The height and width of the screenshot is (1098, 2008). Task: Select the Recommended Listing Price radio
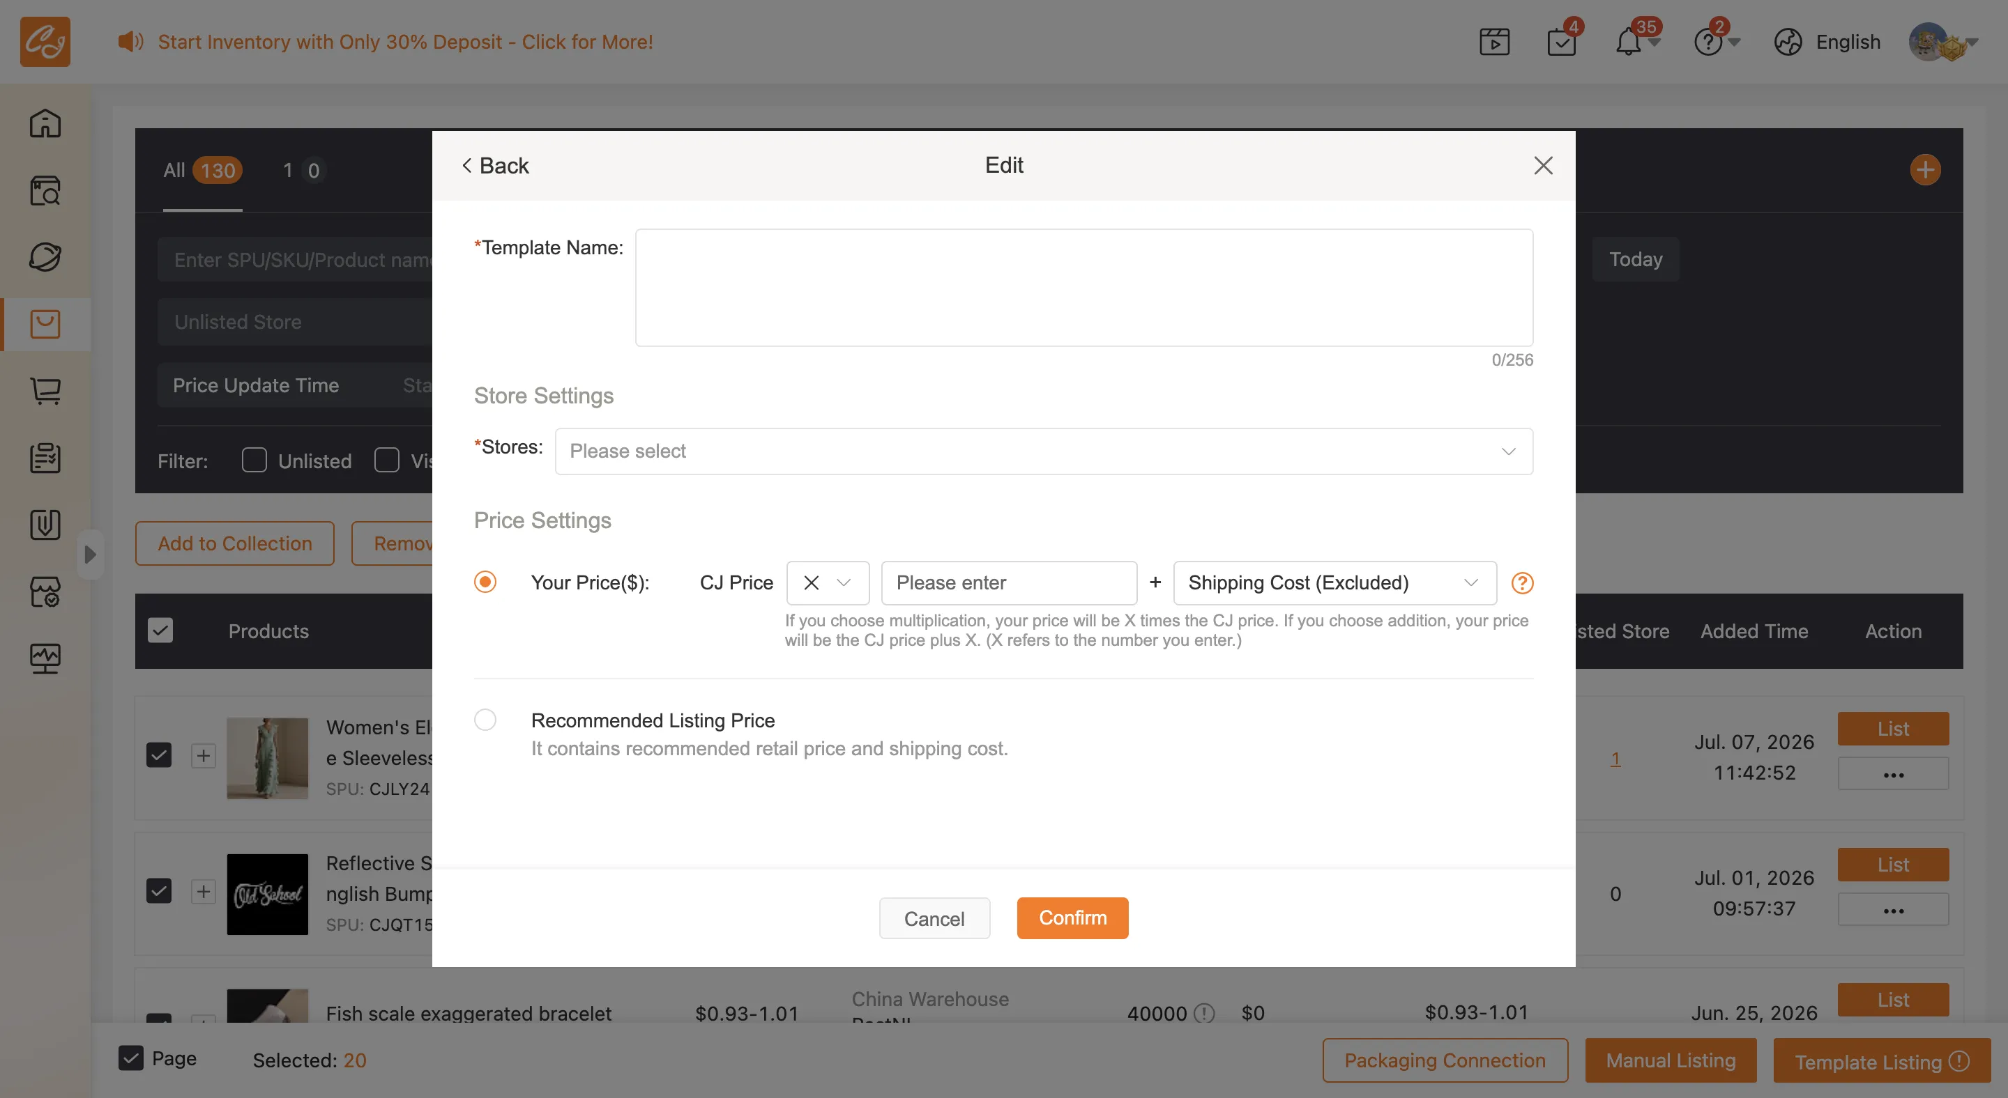coord(485,720)
